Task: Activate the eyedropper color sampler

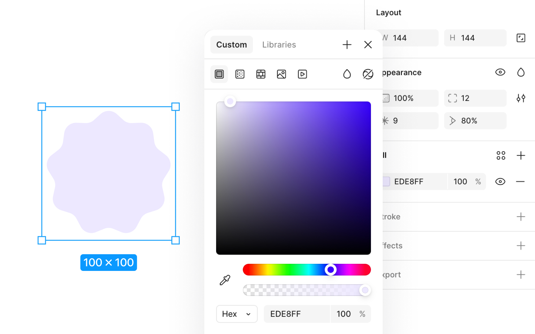Action: pyautogui.click(x=225, y=280)
